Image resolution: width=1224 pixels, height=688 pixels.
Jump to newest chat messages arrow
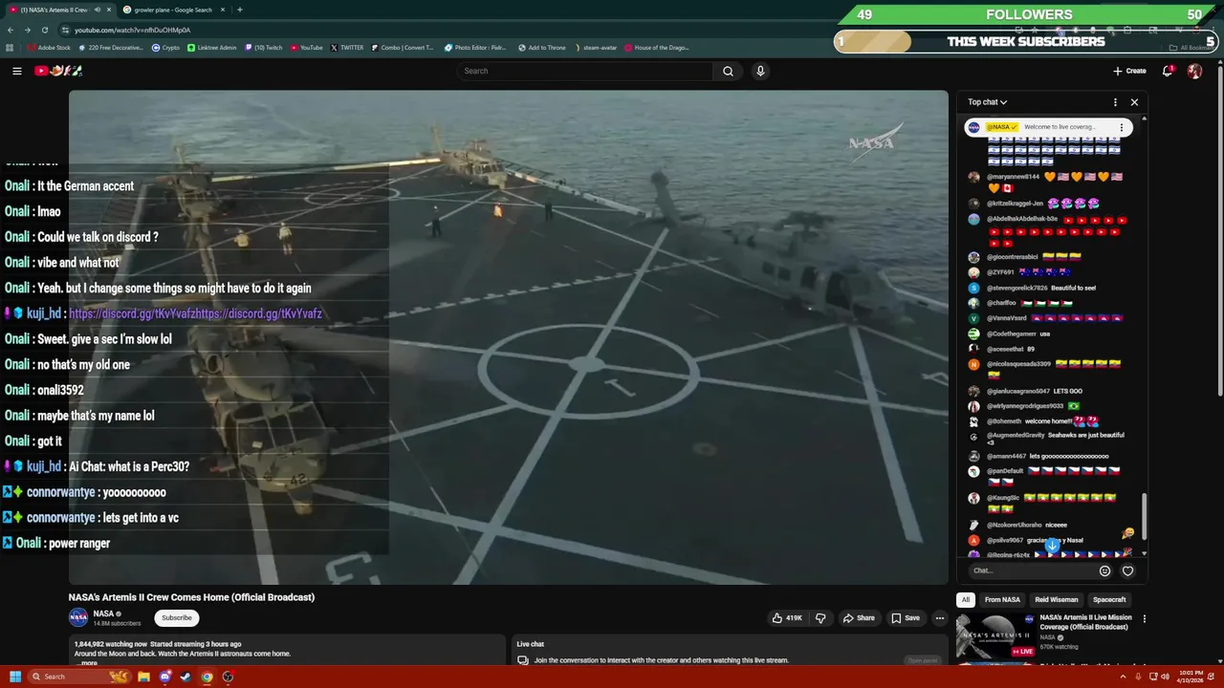(1052, 546)
